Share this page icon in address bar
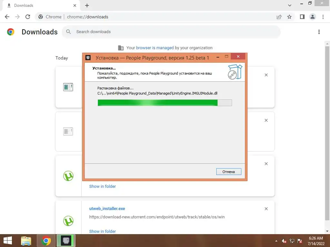 click(x=279, y=17)
